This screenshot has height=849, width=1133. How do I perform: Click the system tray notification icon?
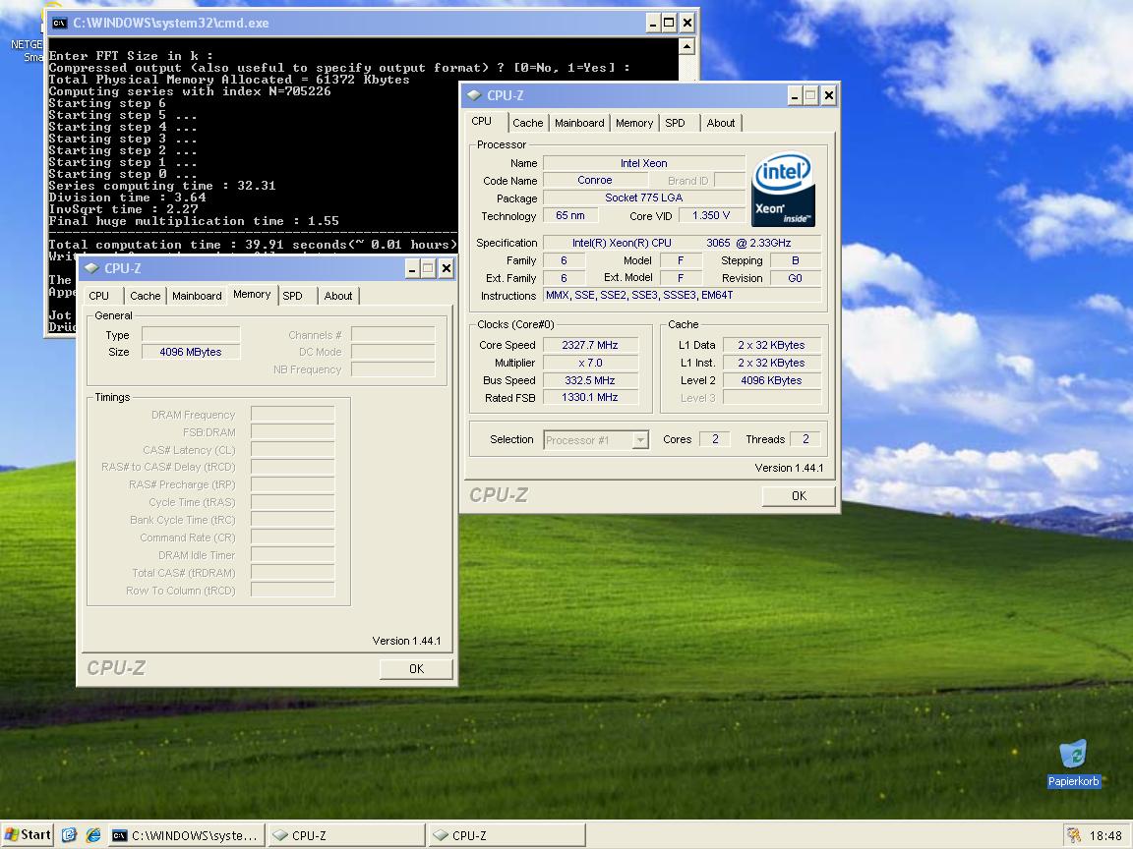tap(1073, 835)
